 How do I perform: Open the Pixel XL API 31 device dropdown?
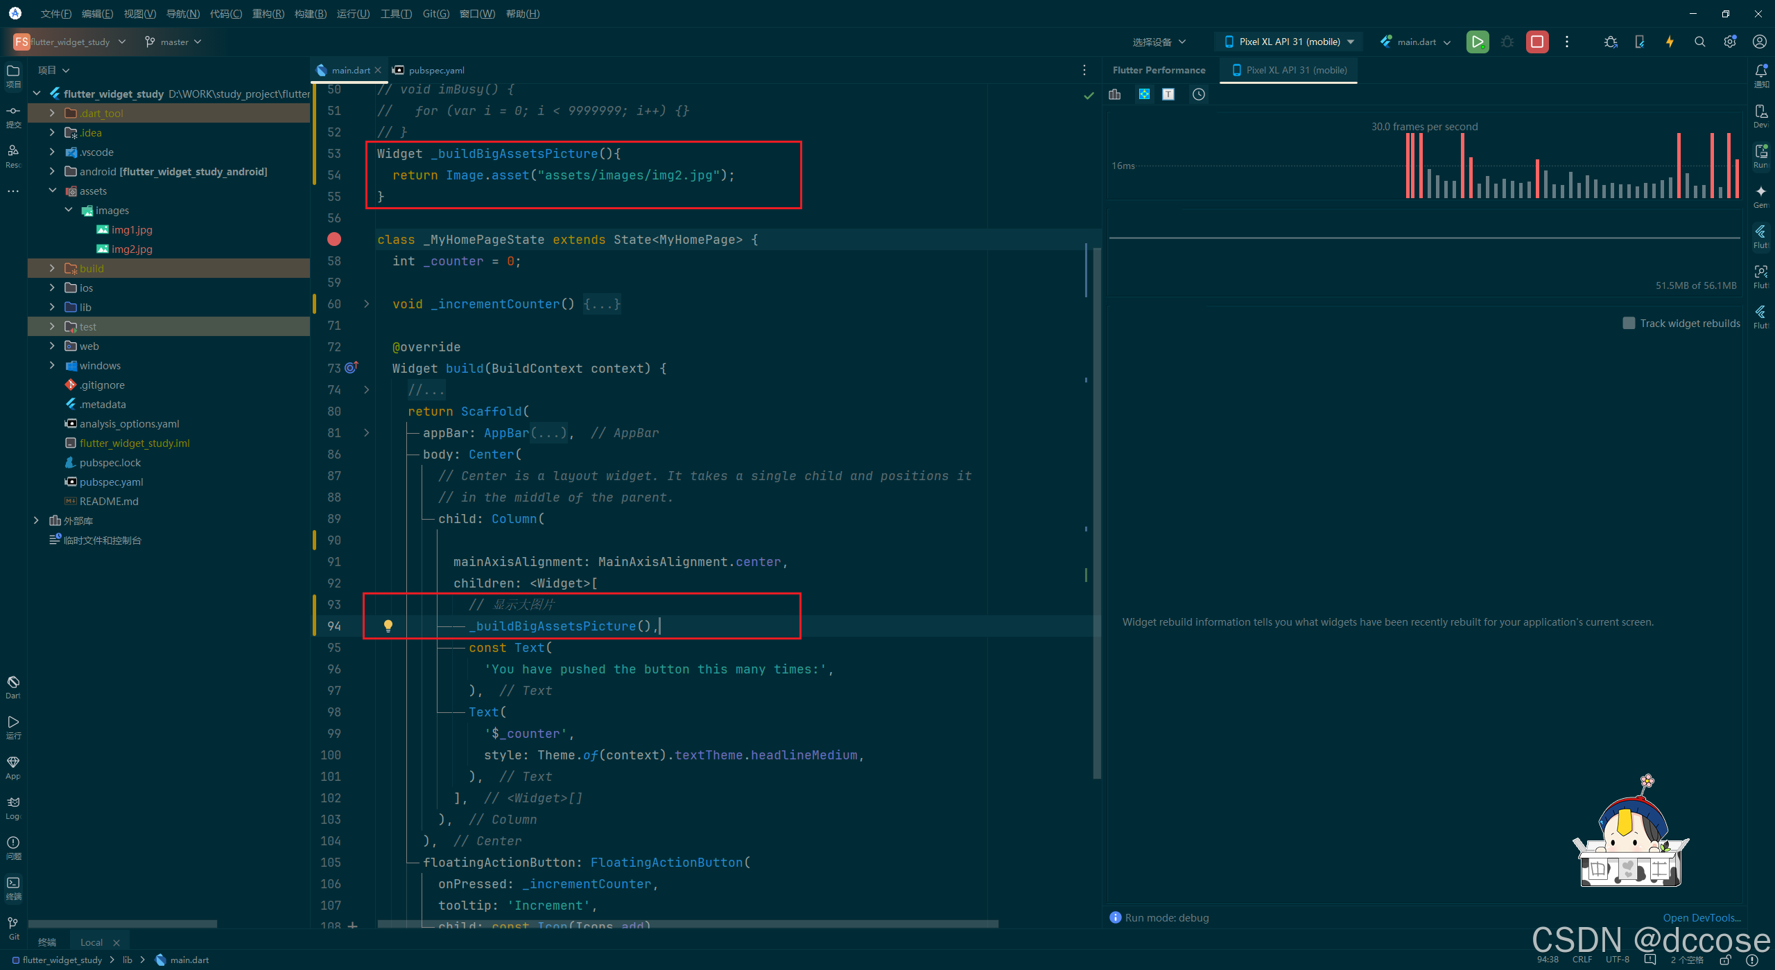(1289, 42)
